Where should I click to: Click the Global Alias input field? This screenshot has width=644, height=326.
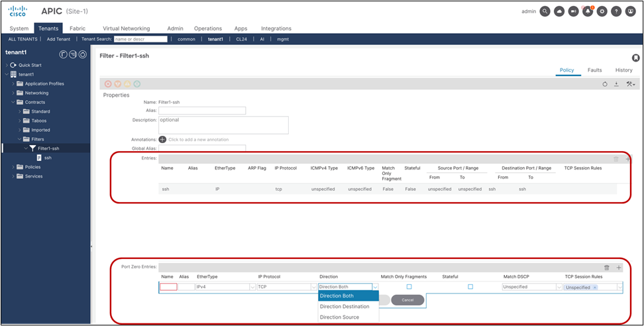coord(202,148)
